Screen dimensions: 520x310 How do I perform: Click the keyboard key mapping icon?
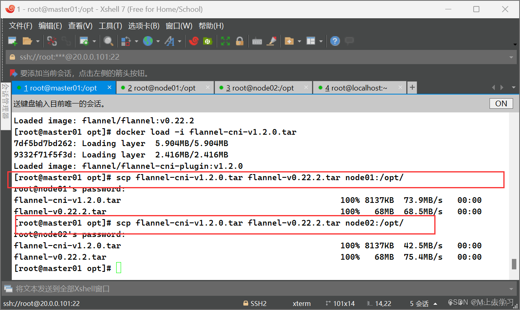pyautogui.click(x=257, y=41)
